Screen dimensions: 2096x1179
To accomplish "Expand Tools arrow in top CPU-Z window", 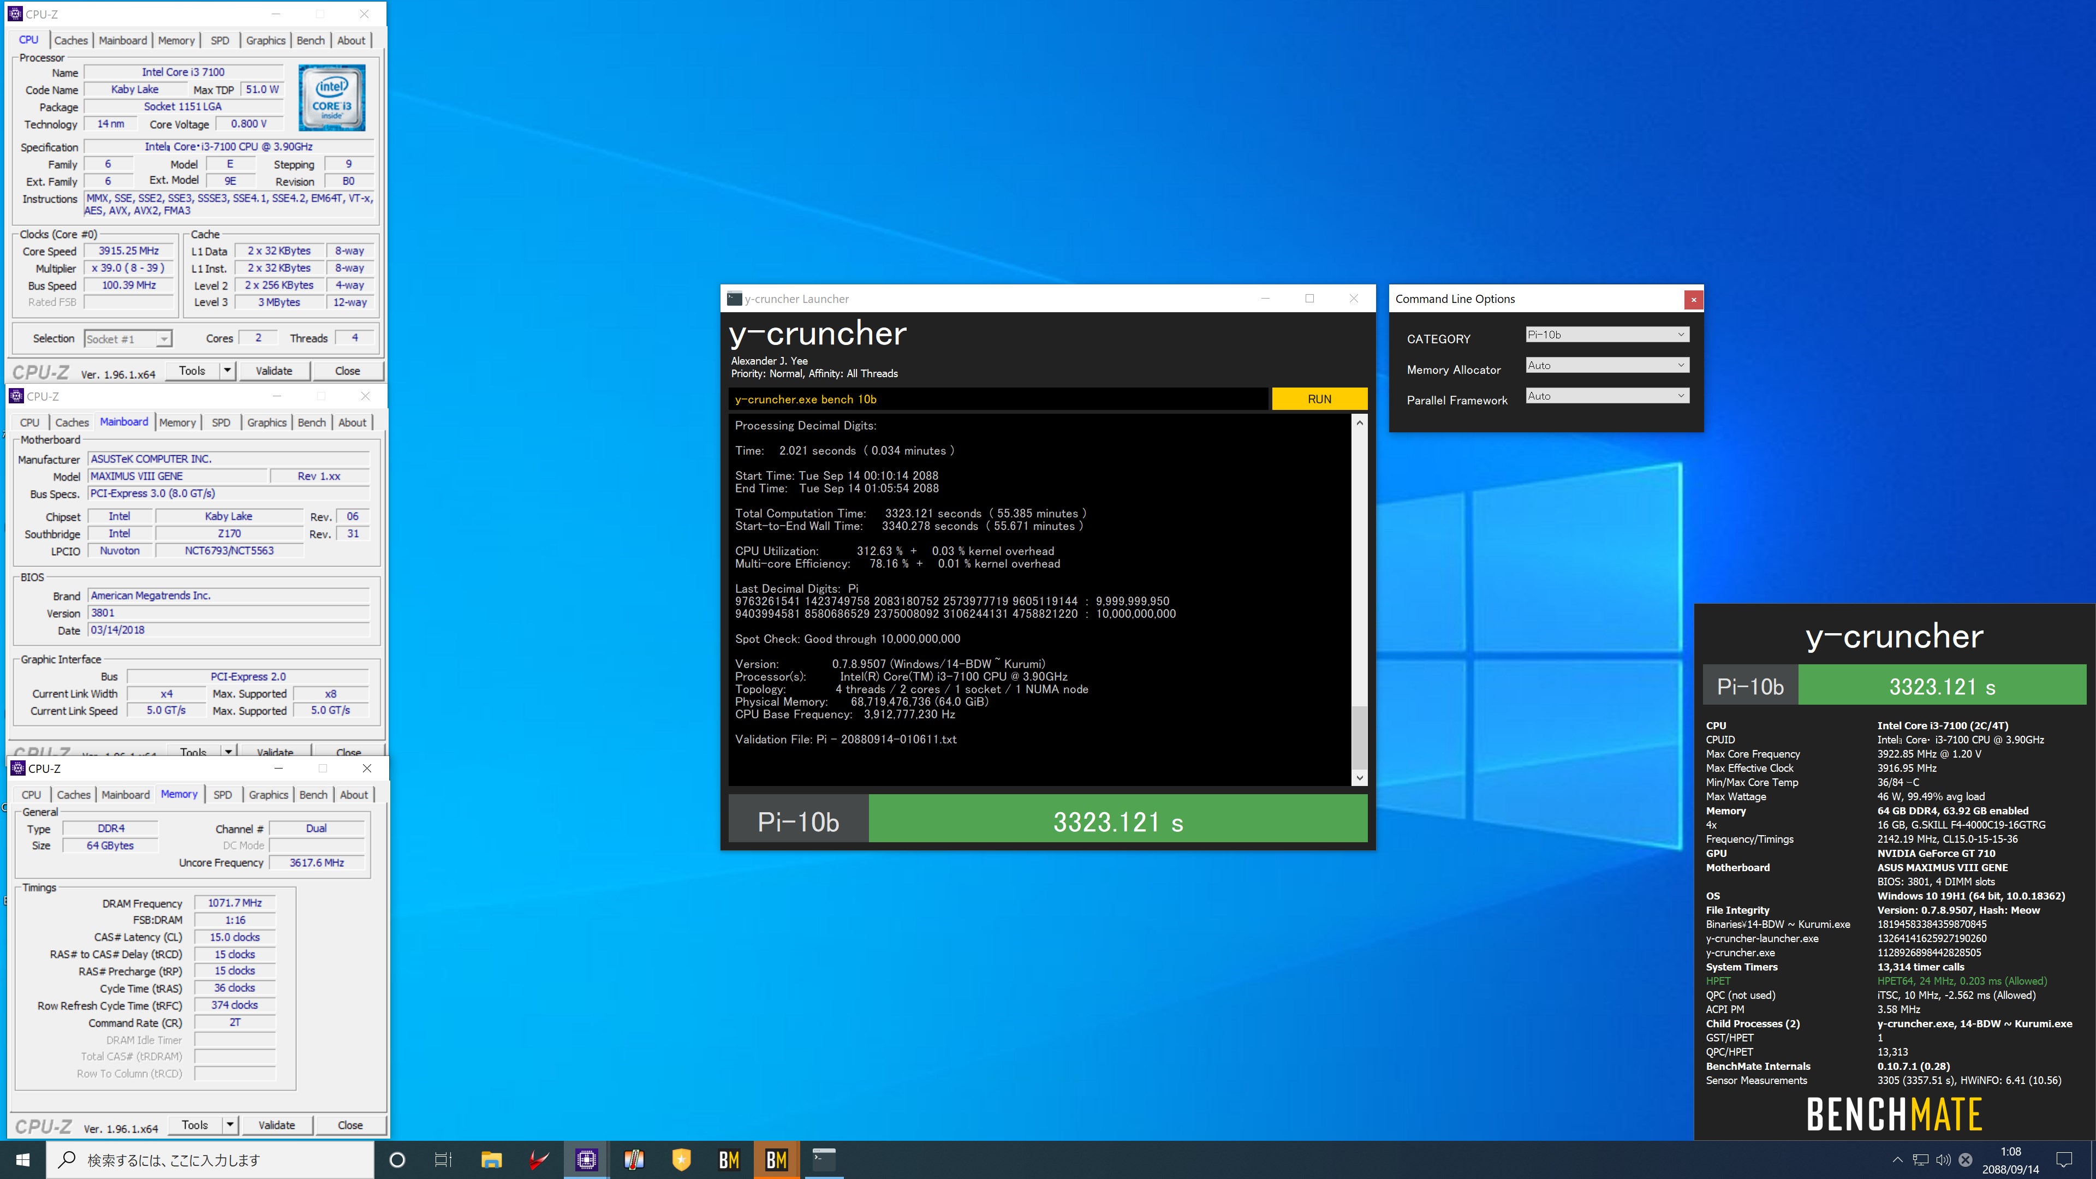I will click(x=228, y=370).
